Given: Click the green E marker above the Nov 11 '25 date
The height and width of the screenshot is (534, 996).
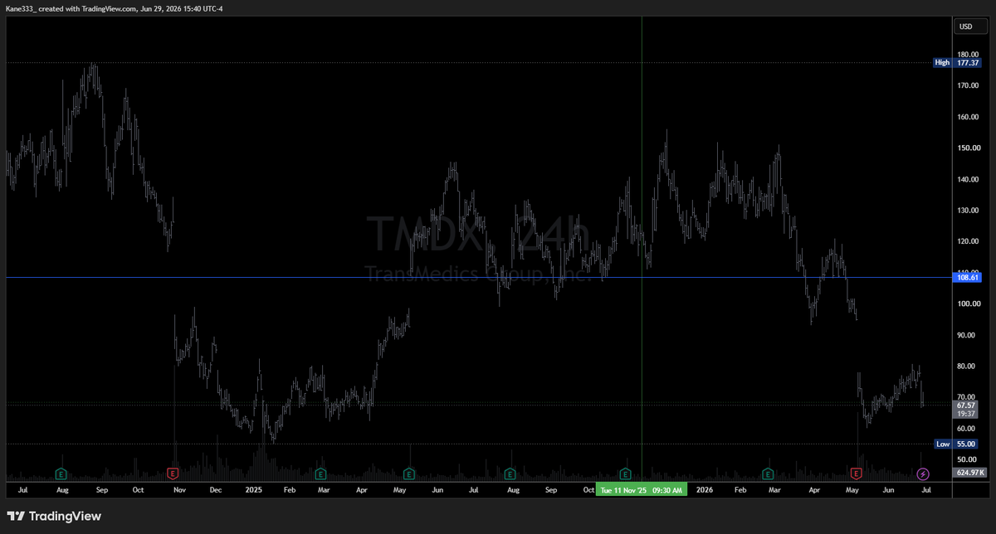Looking at the screenshot, I should (x=626, y=473).
